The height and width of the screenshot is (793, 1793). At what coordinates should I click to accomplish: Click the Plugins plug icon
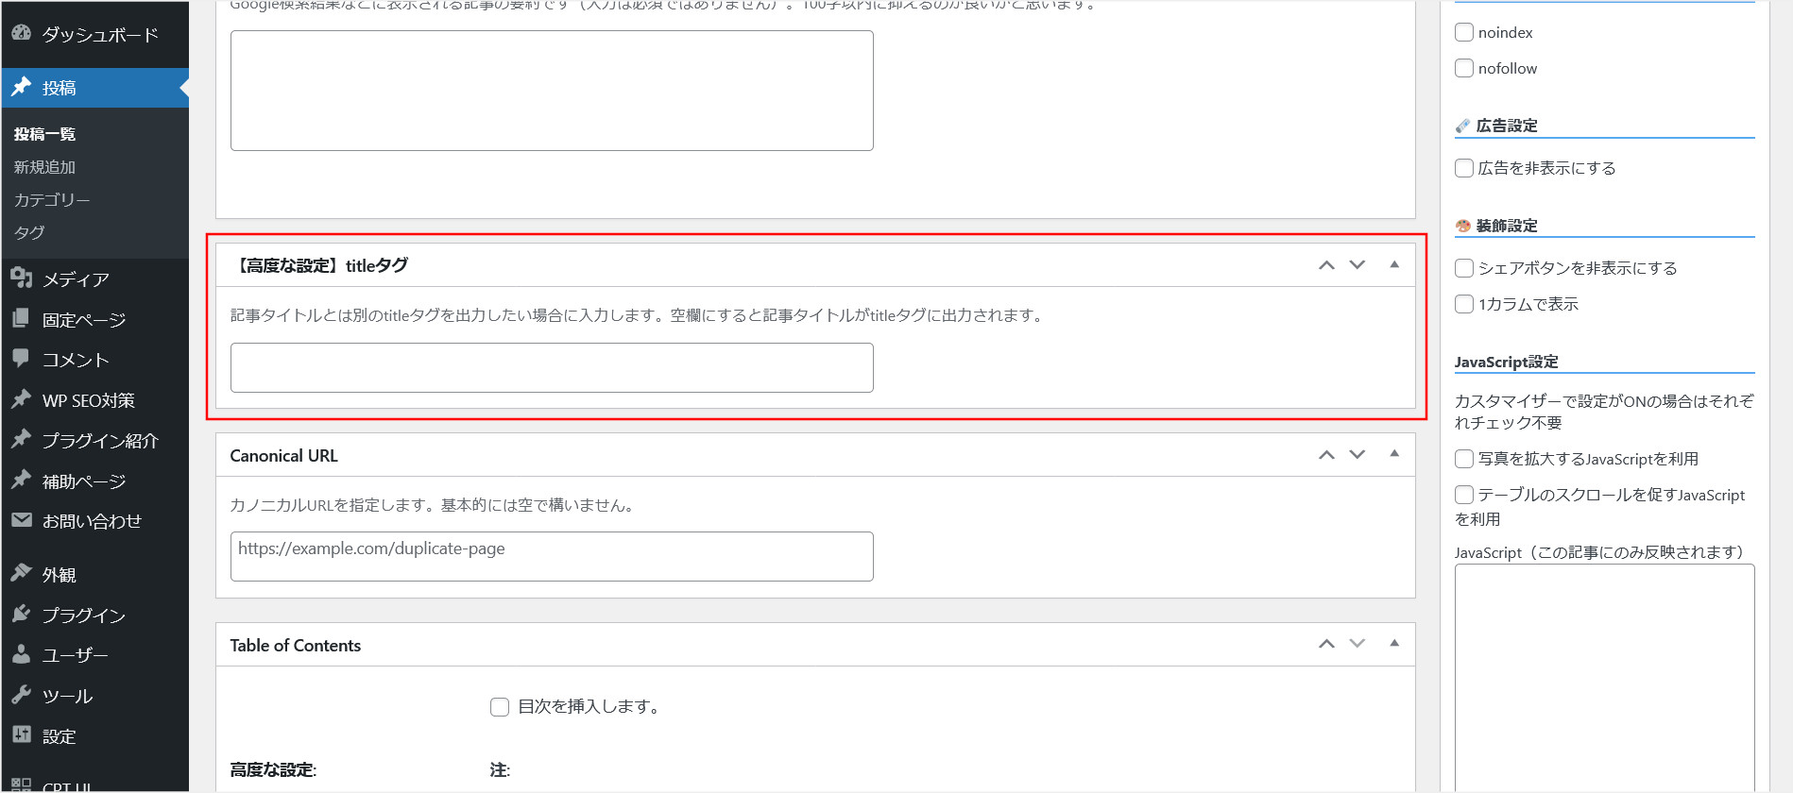point(22,615)
